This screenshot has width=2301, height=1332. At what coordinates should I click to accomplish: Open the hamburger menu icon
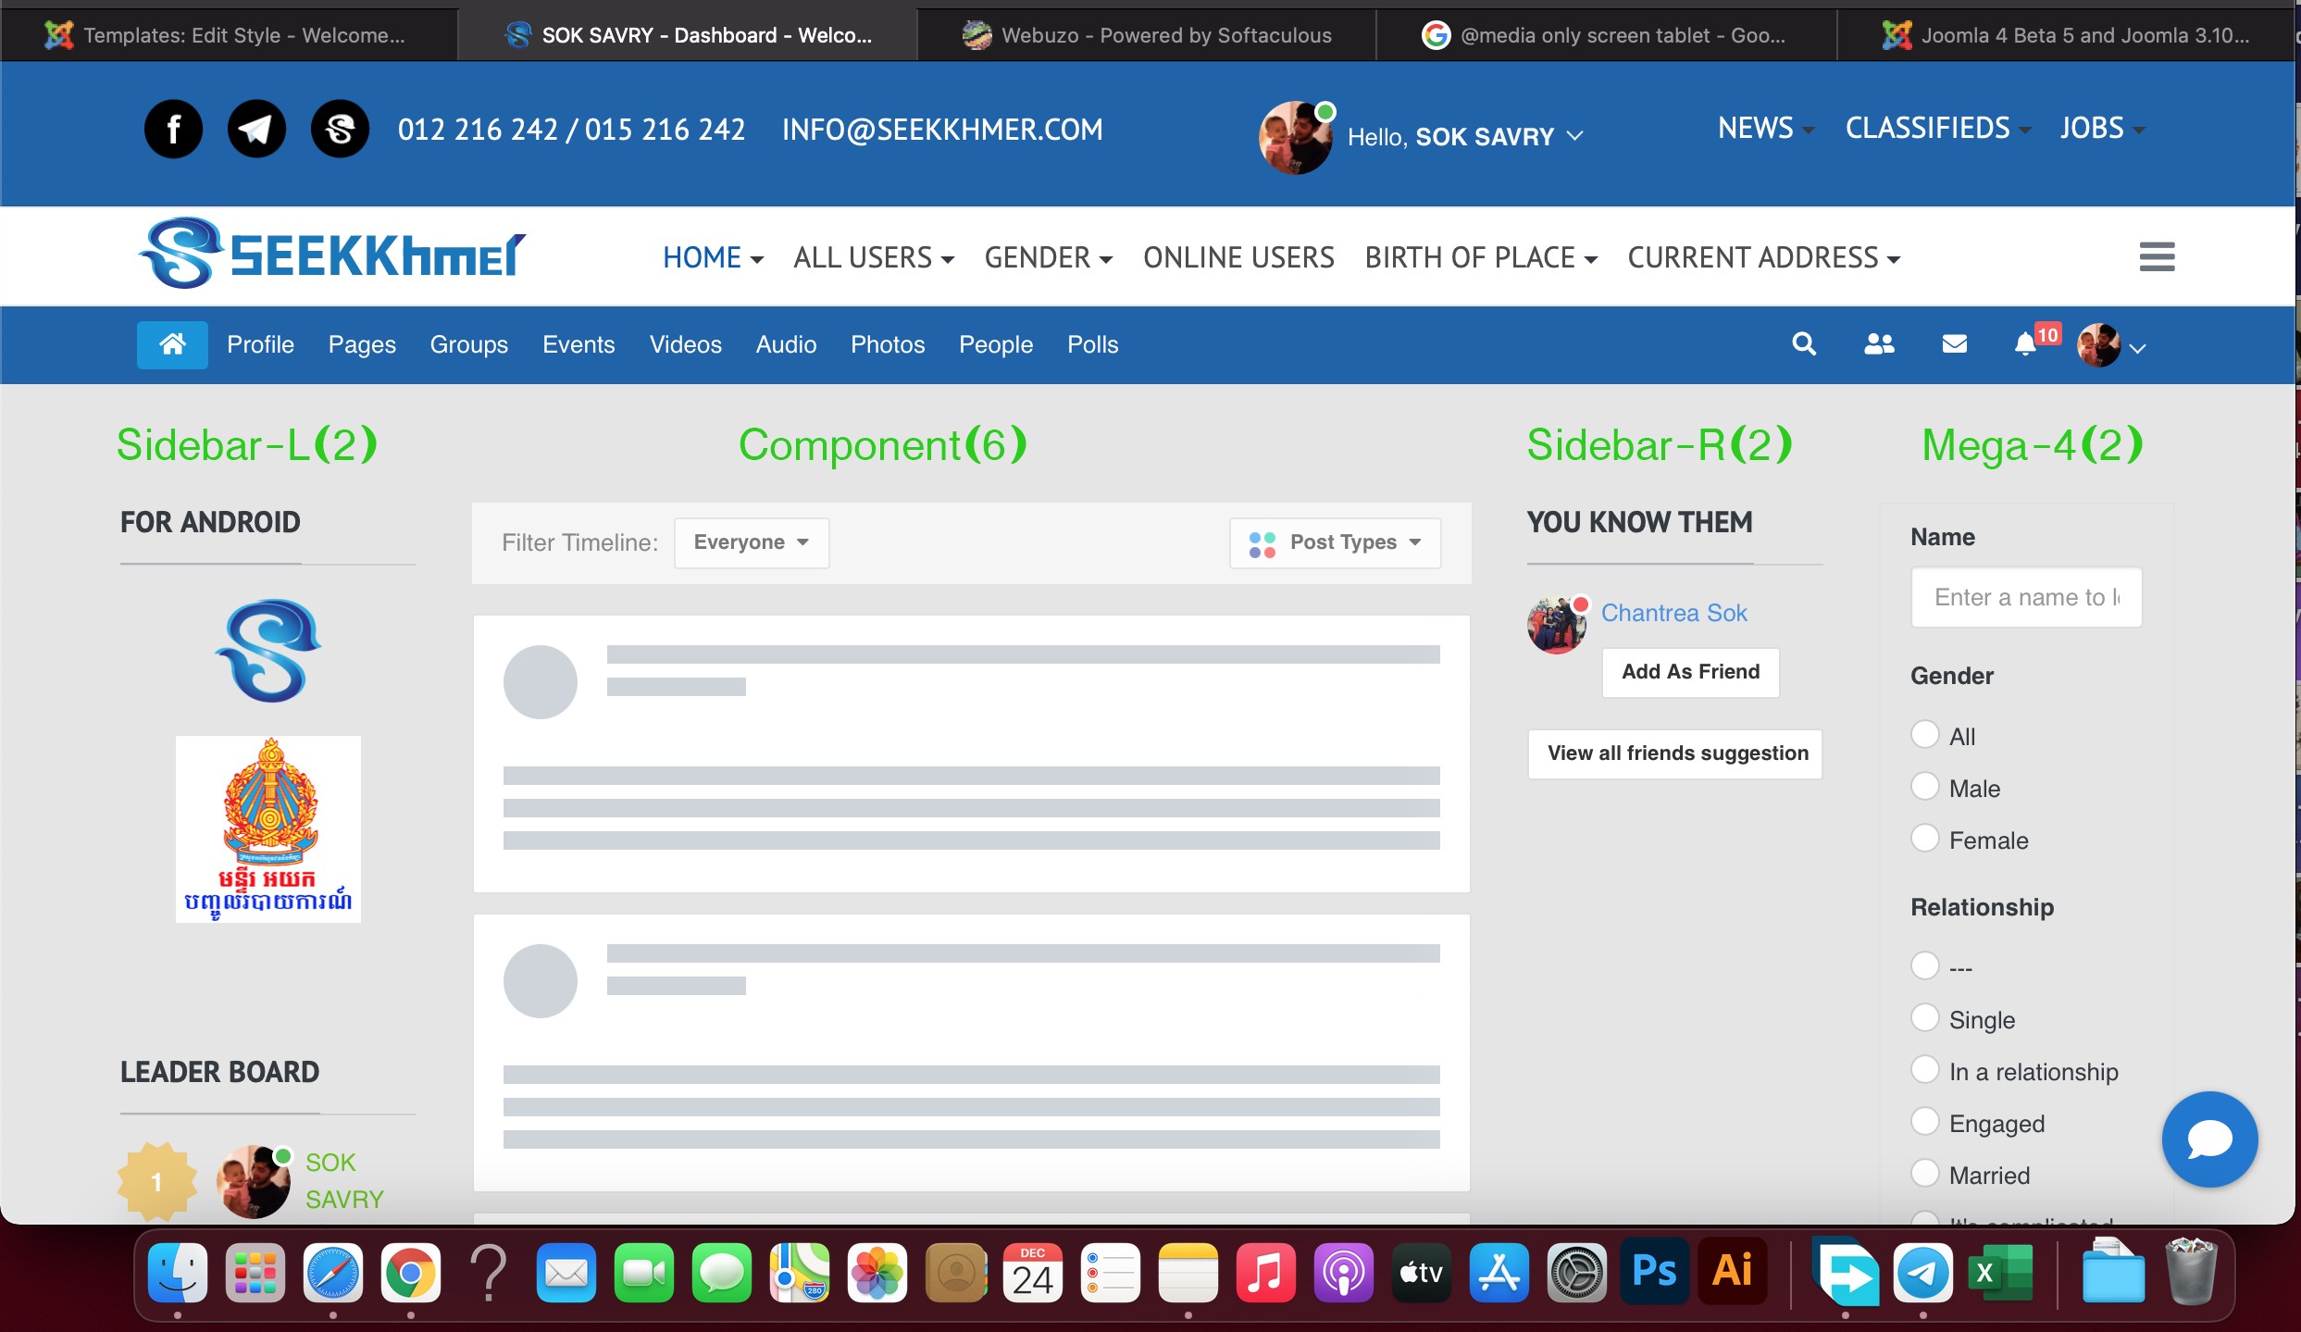(x=2157, y=256)
